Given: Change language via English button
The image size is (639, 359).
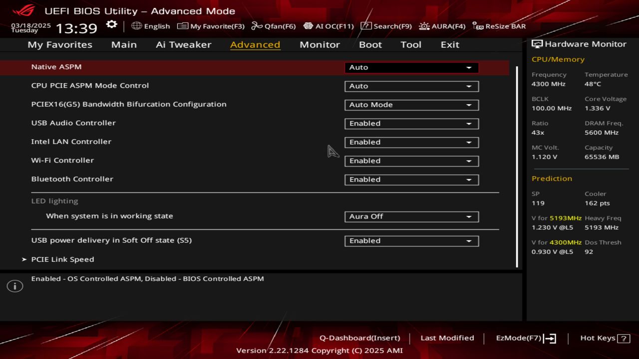Looking at the screenshot, I should coord(151,26).
